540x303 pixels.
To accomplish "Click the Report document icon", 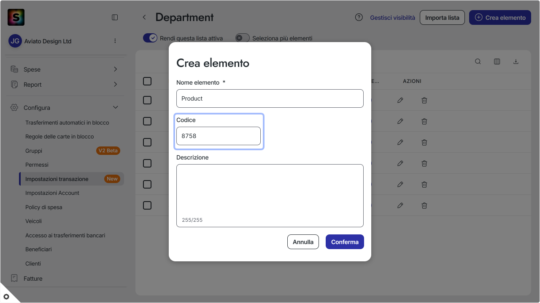I will tap(14, 84).
